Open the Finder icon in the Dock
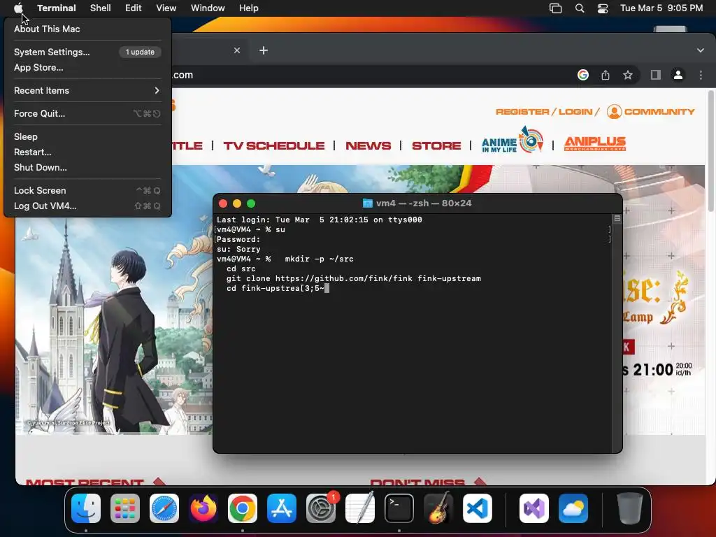 click(86, 508)
